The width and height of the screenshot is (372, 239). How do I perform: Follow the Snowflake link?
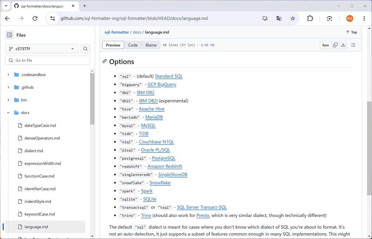(x=160, y=183)
